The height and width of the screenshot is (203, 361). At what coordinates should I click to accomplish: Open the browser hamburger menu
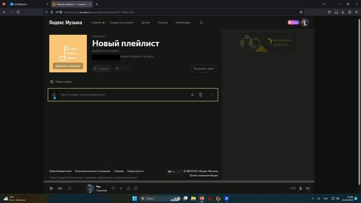[356, 12]
